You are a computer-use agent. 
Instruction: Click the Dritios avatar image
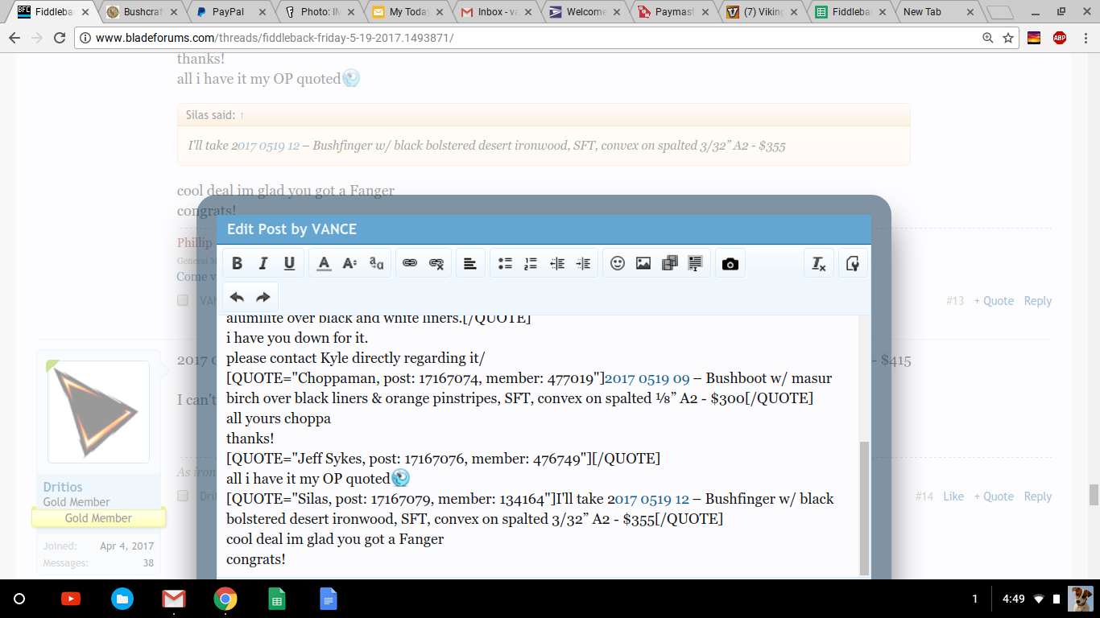pos(98,412)
